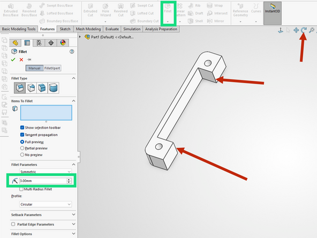Select Lofted Cut command

(x=142, y=13)
